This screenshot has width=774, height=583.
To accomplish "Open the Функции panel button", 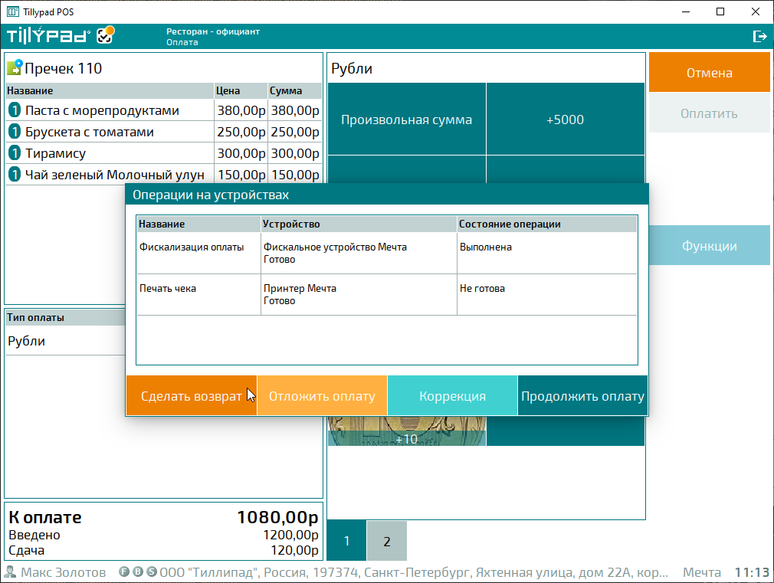I will (x=709, y=246).
